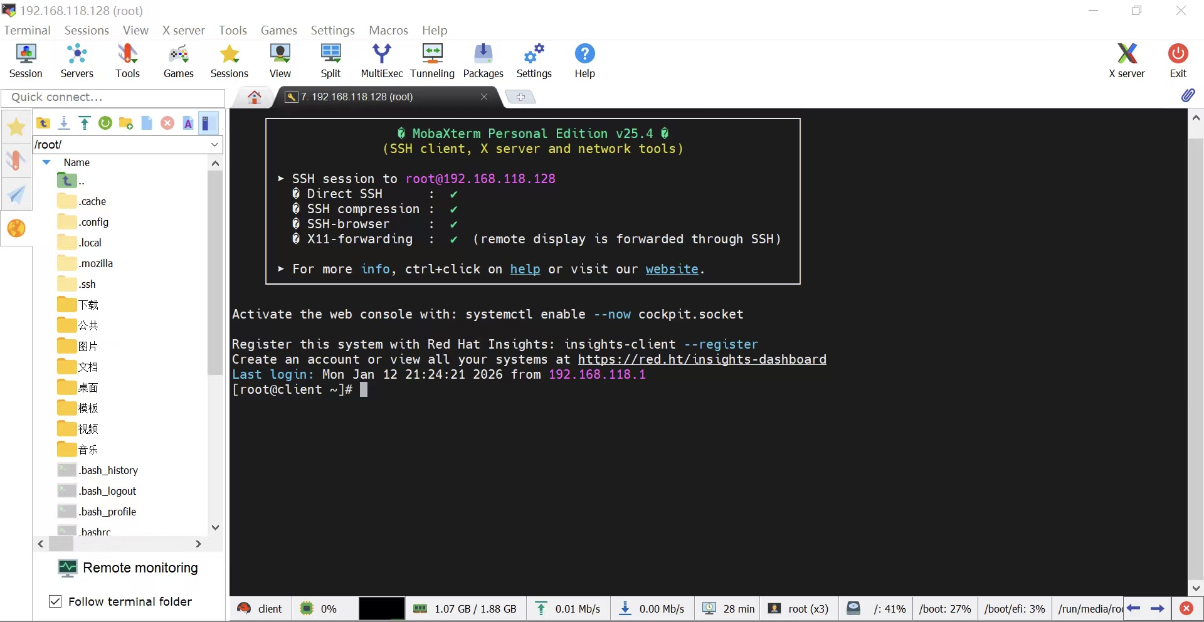Open the Games panel
This screenshot has height=622, width=1204.
(x=178, y=60)
